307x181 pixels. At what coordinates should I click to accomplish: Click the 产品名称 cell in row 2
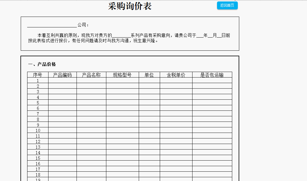pyautogui.click(x=91, y=86)
